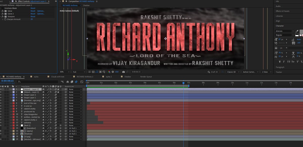Screen dimensions: 303x147
Task: Switch to the alpha timeline tab
Action: (x=36, y=77)
